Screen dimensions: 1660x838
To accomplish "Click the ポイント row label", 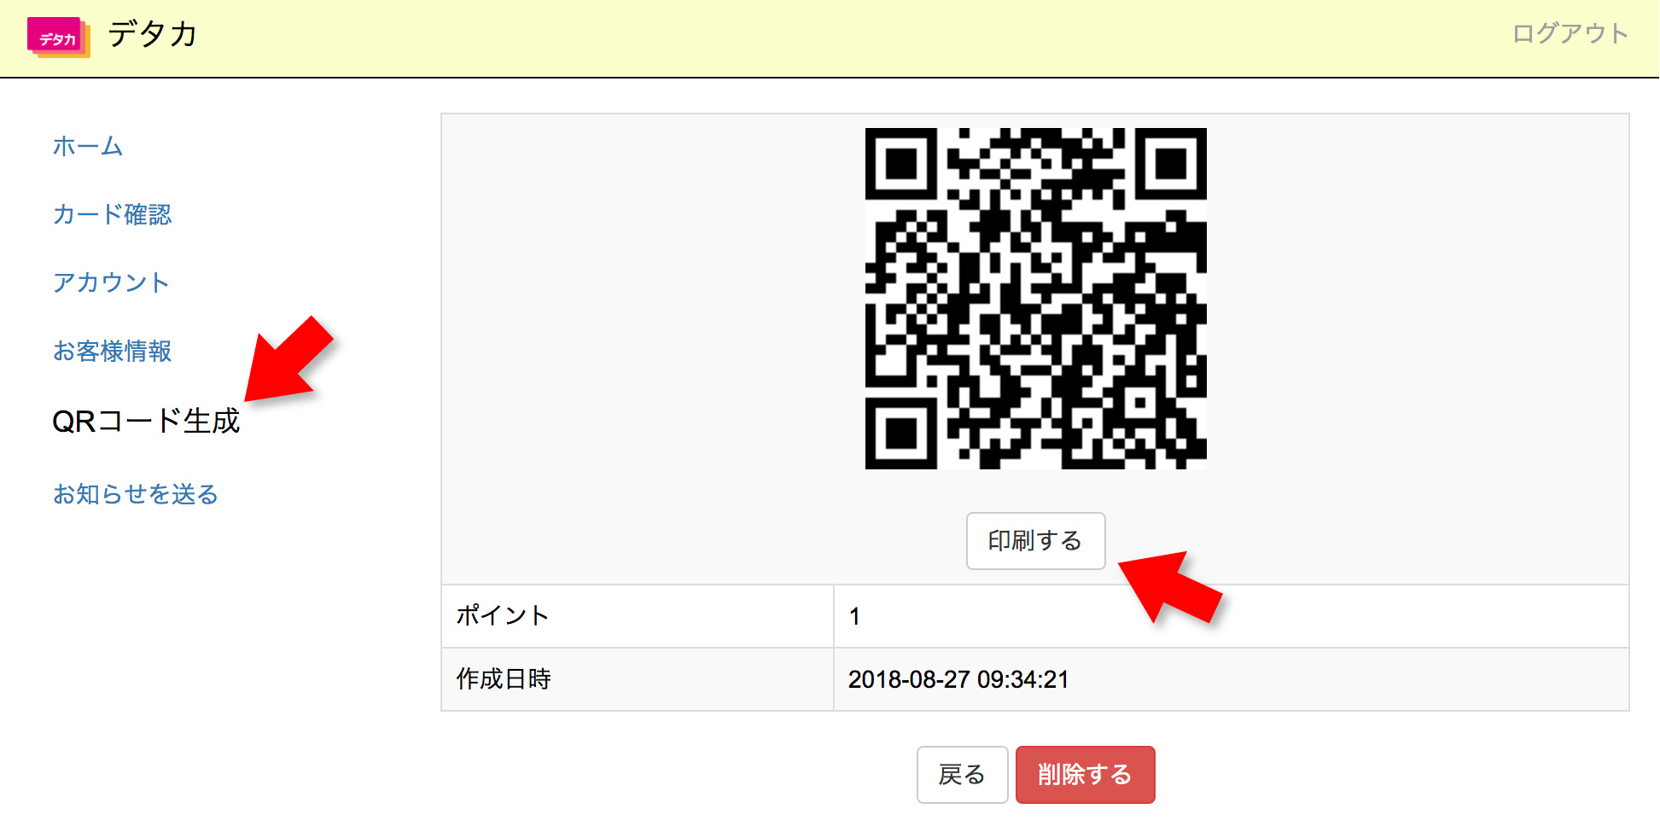I will (503, 616).
